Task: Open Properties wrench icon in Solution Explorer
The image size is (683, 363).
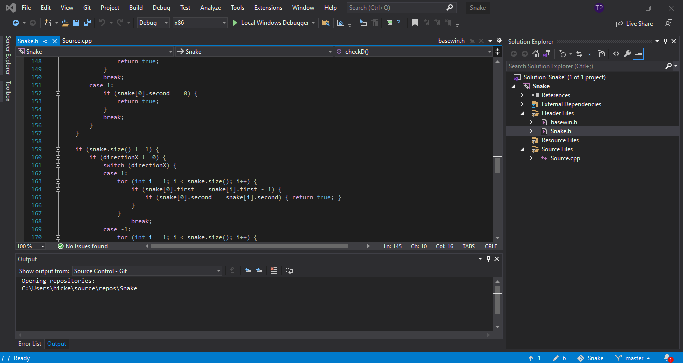Action: (627, 54)
